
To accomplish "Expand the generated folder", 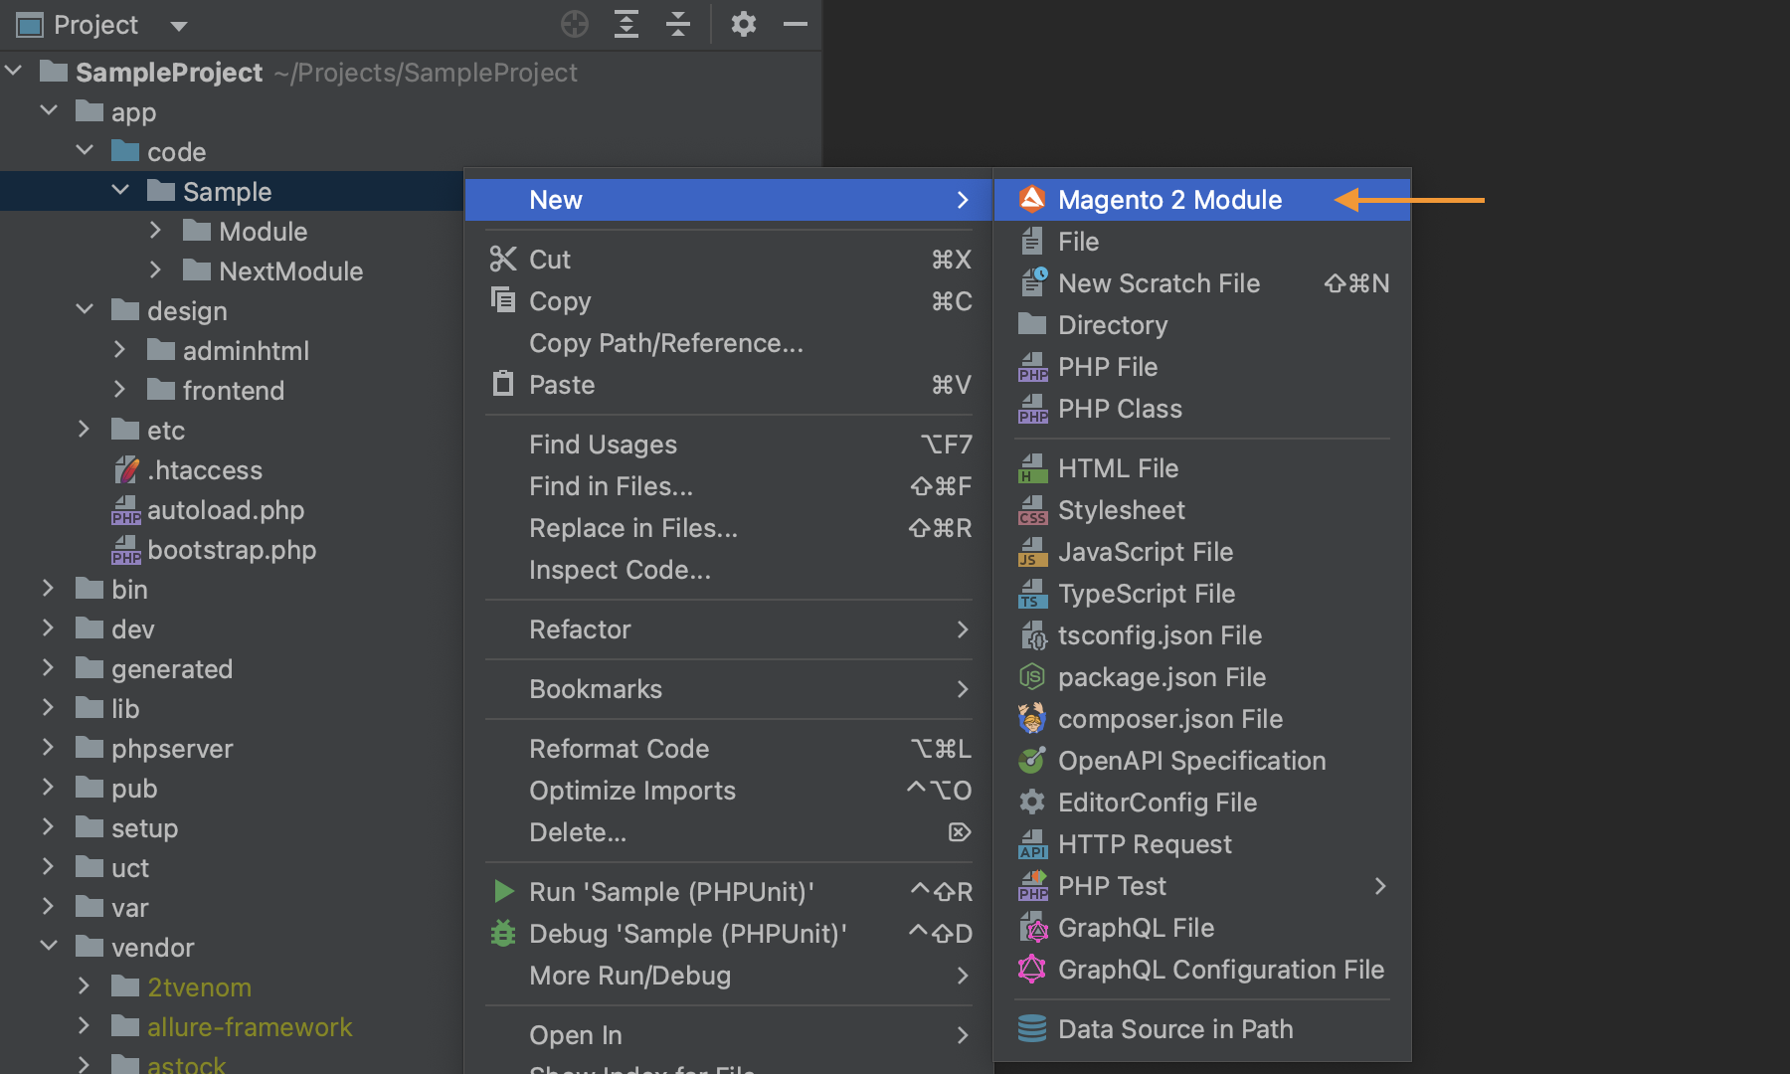I will tap(49, 668).
